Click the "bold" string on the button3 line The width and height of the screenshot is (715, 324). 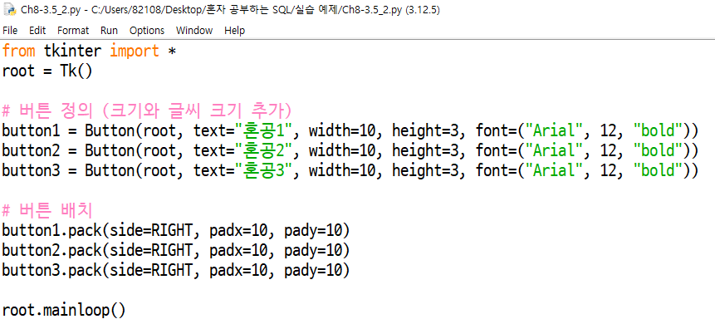[658, 170]
